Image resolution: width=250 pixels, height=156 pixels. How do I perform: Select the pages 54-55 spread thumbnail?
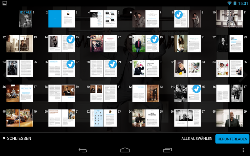pos(146,118)
